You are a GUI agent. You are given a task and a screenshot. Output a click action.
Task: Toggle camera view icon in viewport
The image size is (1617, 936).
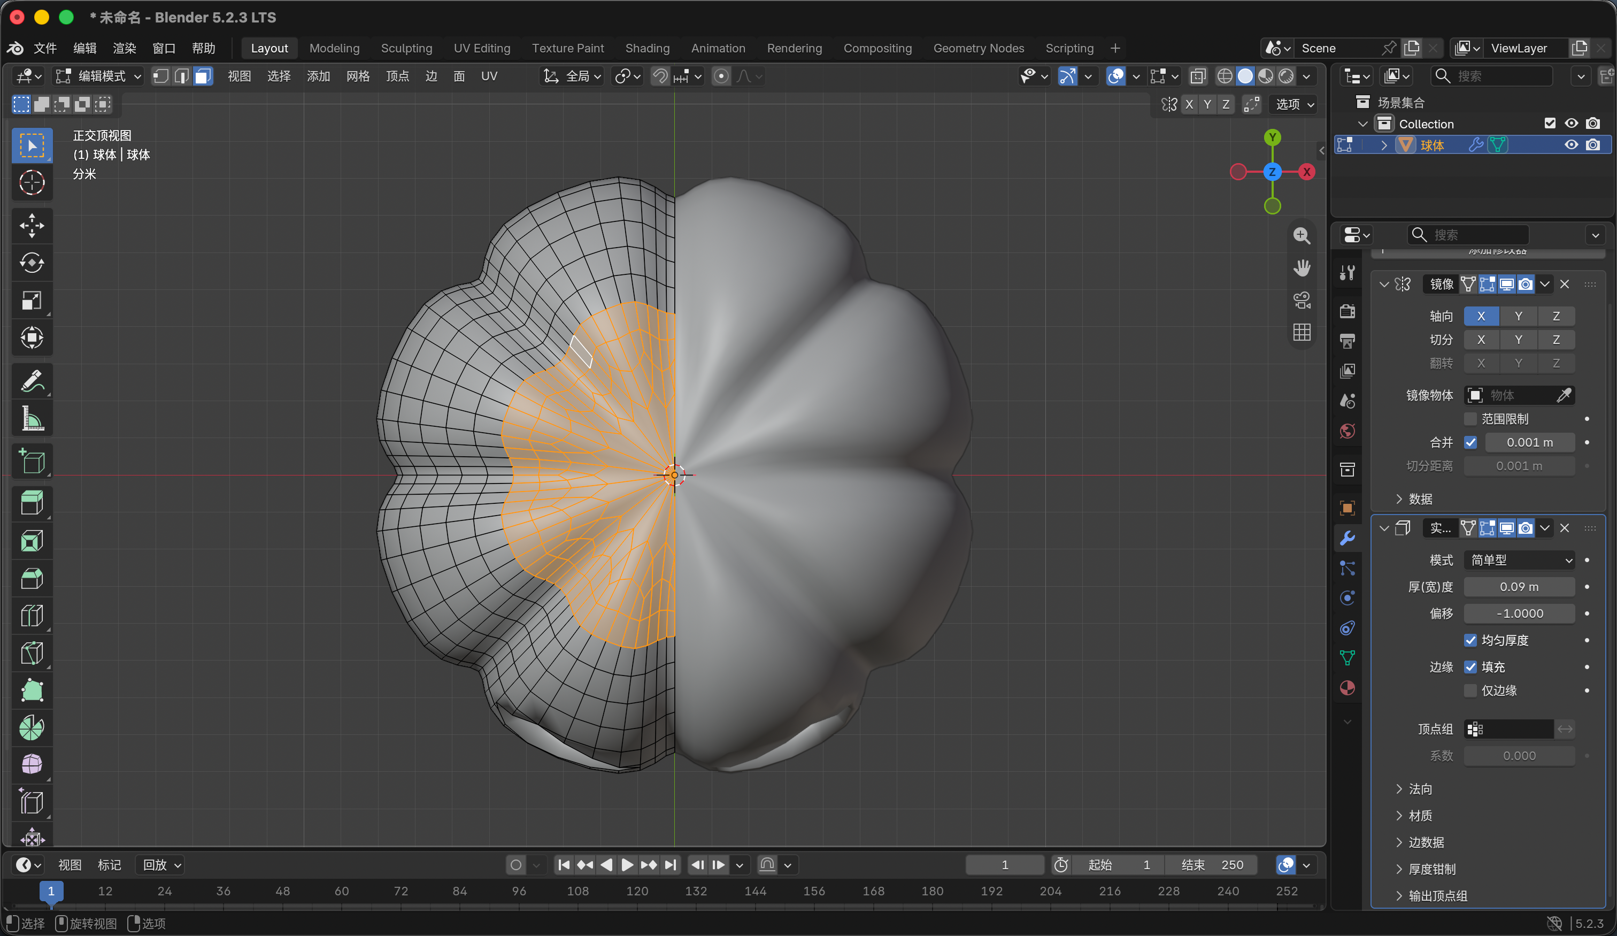tap(1302, 300)
